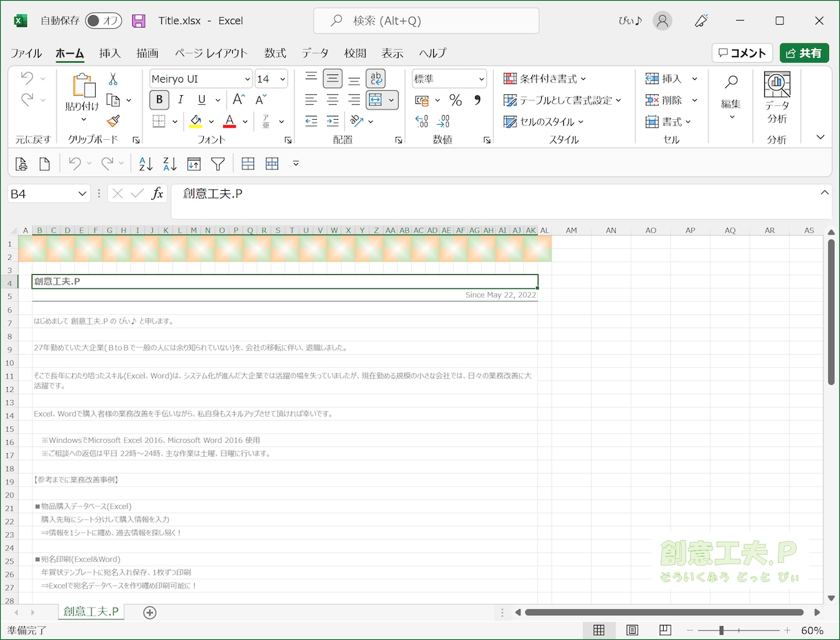Image resolution: width=840 pixels, height=640 pixels.
Task: Toggle Wrap Text button
Action: click(375, 79)
